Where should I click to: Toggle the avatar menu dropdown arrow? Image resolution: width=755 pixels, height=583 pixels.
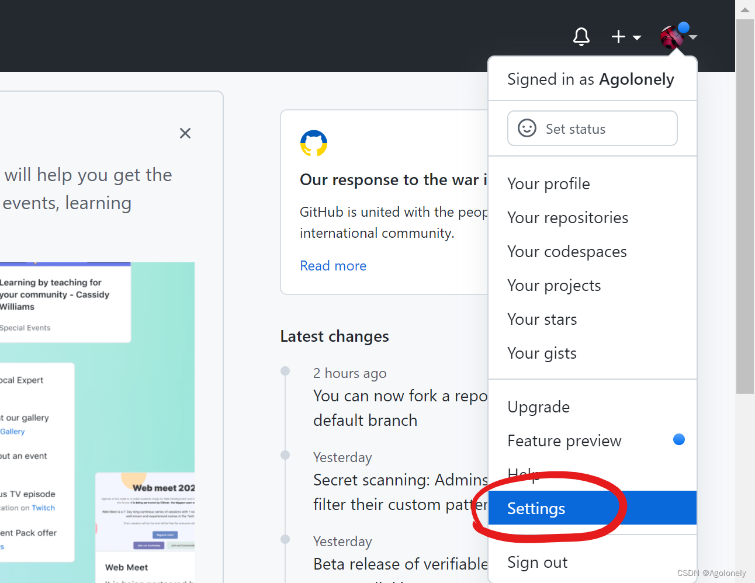tap(693, 37)
